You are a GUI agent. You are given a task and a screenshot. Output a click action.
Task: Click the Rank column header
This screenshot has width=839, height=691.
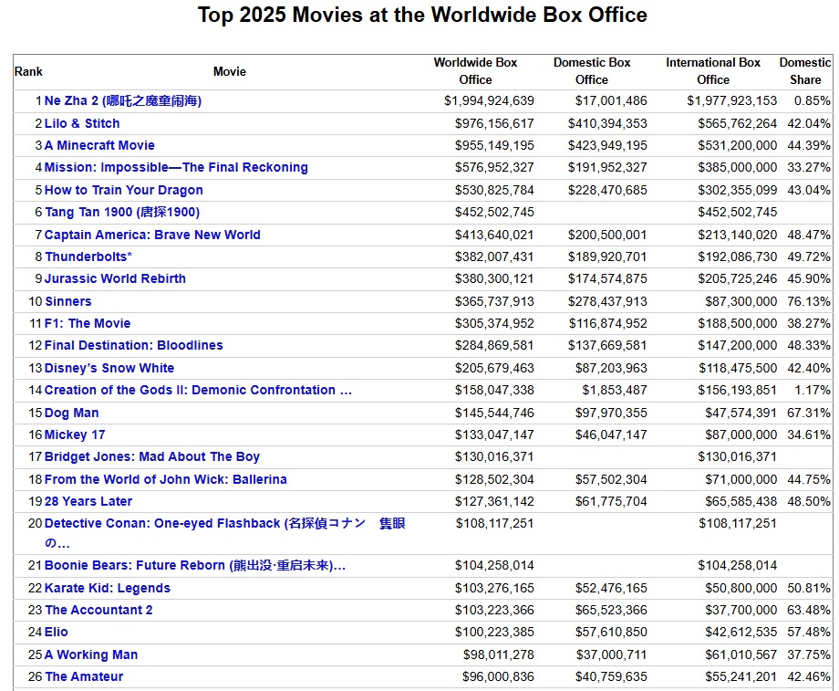click(x=28, y=71)
